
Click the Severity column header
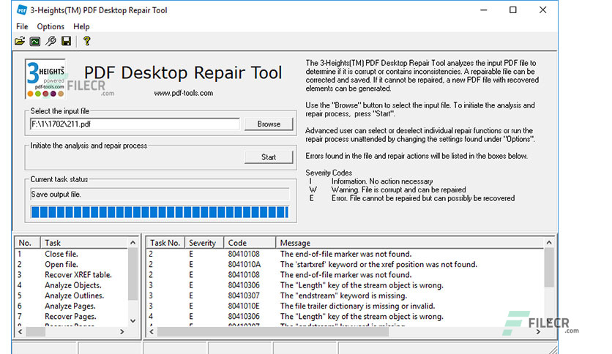click(x=204, y=243)
